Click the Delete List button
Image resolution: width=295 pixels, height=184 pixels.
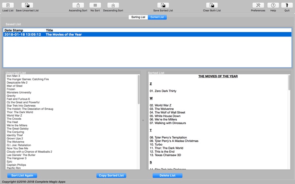pos(167,176)
